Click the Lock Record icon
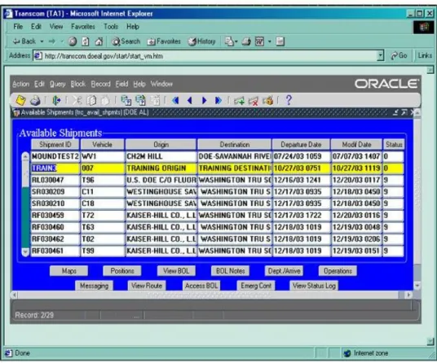 pos(267,101)
